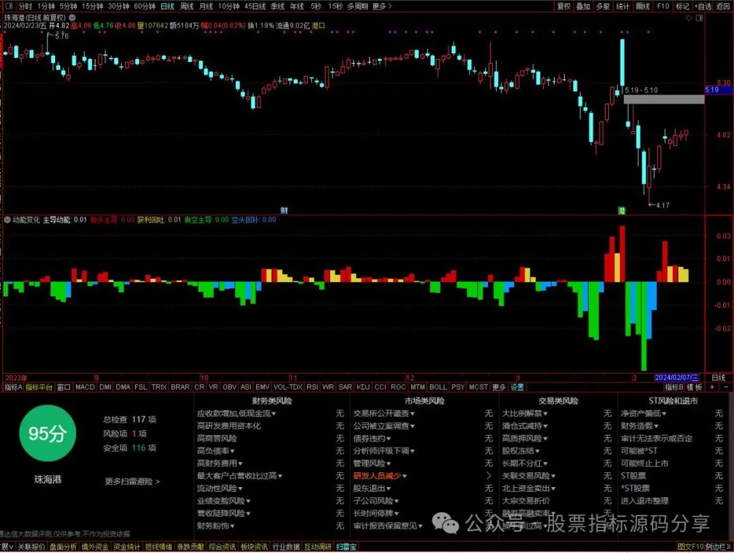Click the panel layout icon at top-left
Screen dimensions: 734x553
8,6
